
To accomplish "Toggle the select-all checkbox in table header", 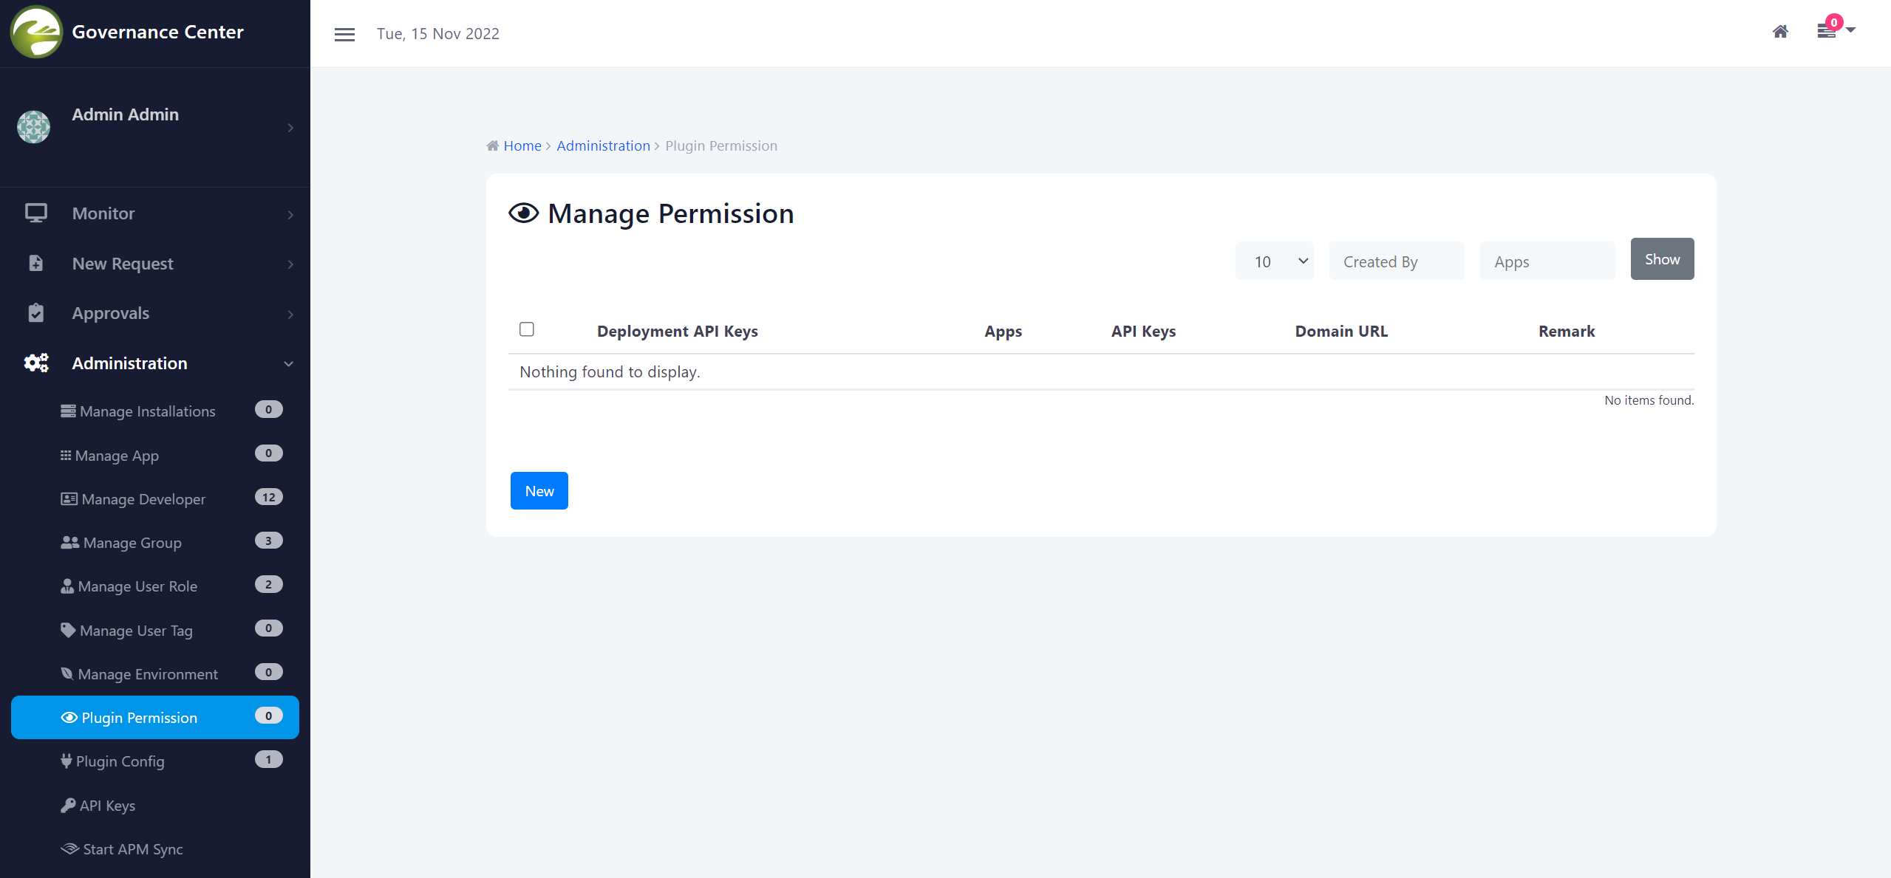I will pos(527,329).
